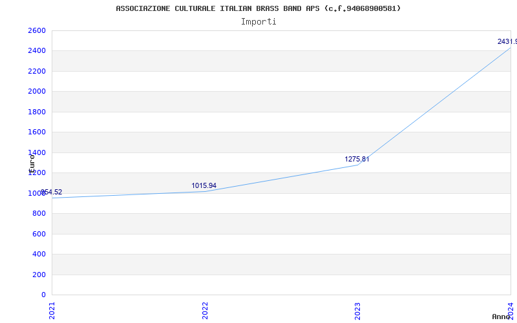Click the 2200 y-axis label

[x=37, y=71]
